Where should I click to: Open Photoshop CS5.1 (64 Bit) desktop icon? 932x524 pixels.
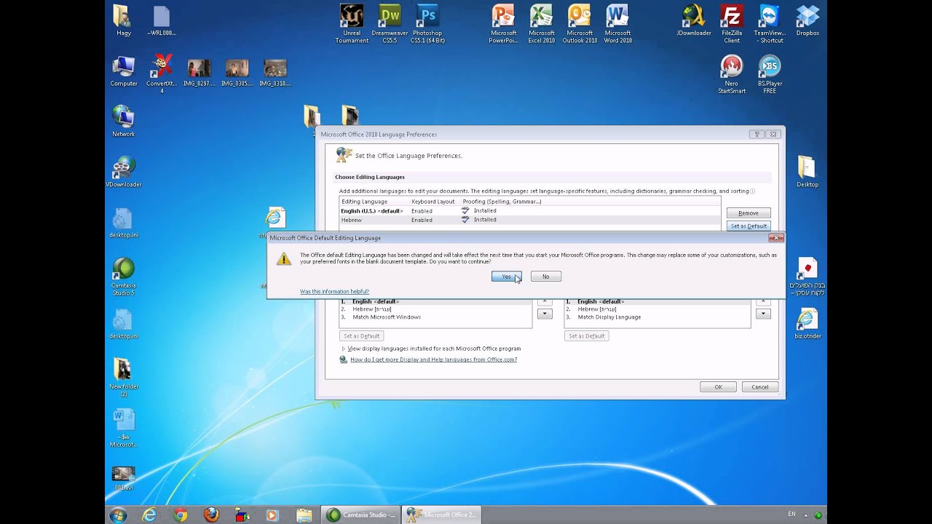pyautogui.click(x=427, y=24)
